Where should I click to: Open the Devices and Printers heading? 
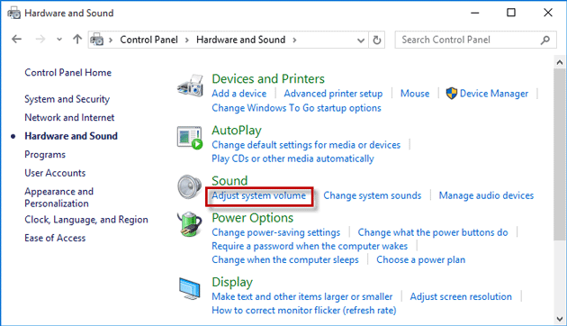click(x=268, y=79)
